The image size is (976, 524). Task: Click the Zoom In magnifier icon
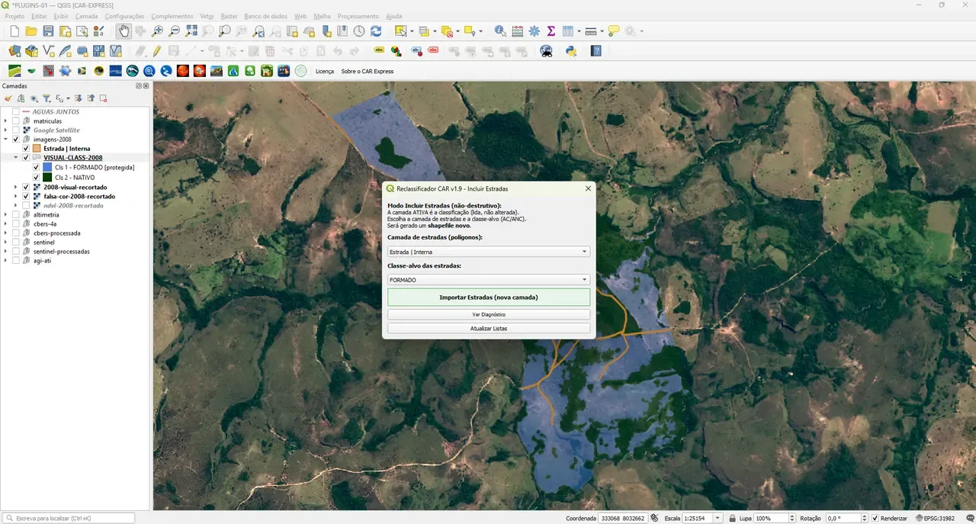click(157, 31)
